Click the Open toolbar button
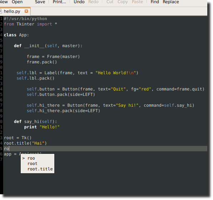This screenshot has height=200, width=213. click(17, 2)
